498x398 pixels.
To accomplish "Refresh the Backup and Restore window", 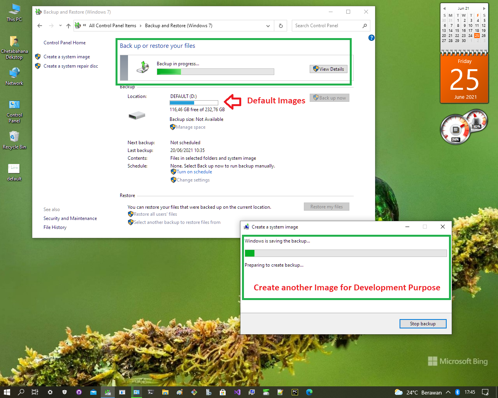I will coord(281,26).
